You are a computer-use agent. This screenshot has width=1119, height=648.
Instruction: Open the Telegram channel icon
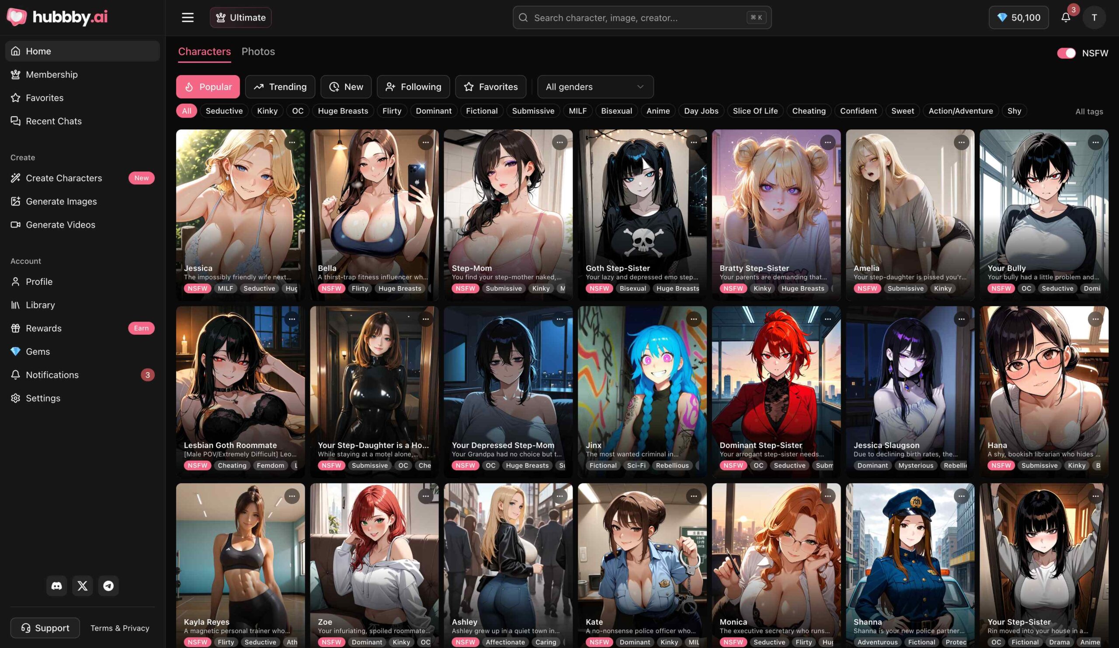point(108,586)
